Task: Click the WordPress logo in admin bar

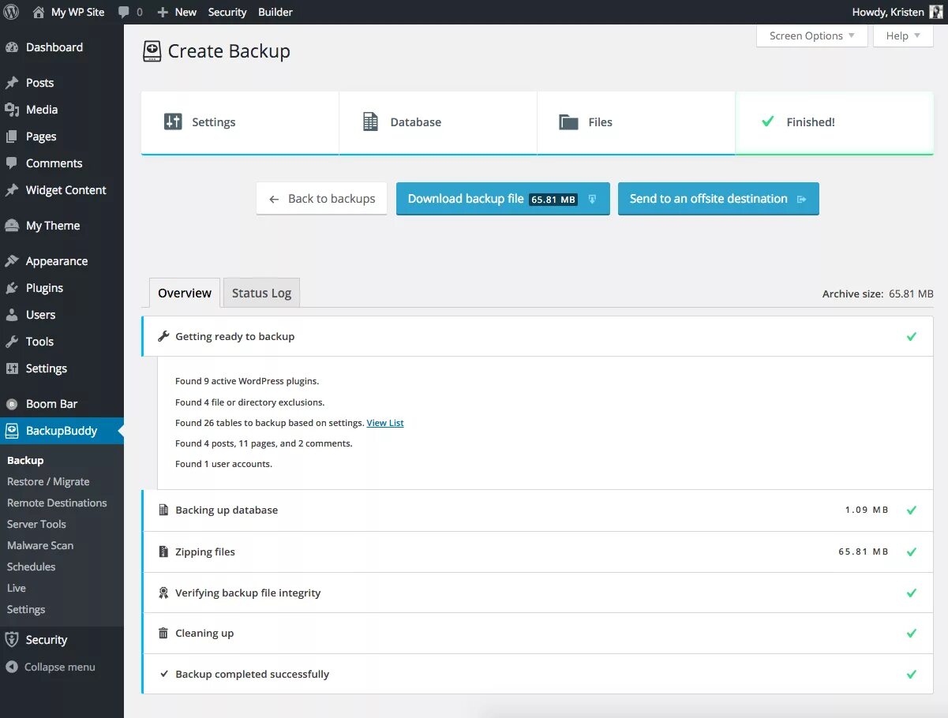Action: 10,11
